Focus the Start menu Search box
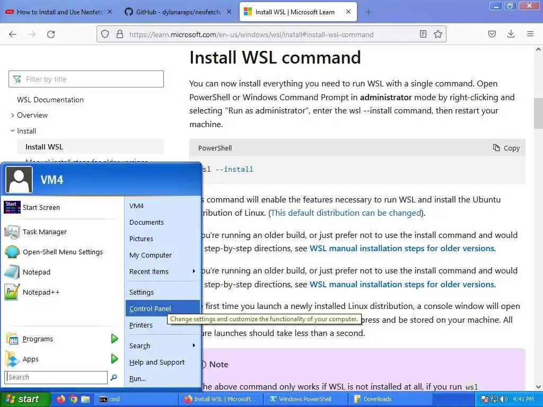This screenshot has width=543, height=407. (x=56, y=377)
